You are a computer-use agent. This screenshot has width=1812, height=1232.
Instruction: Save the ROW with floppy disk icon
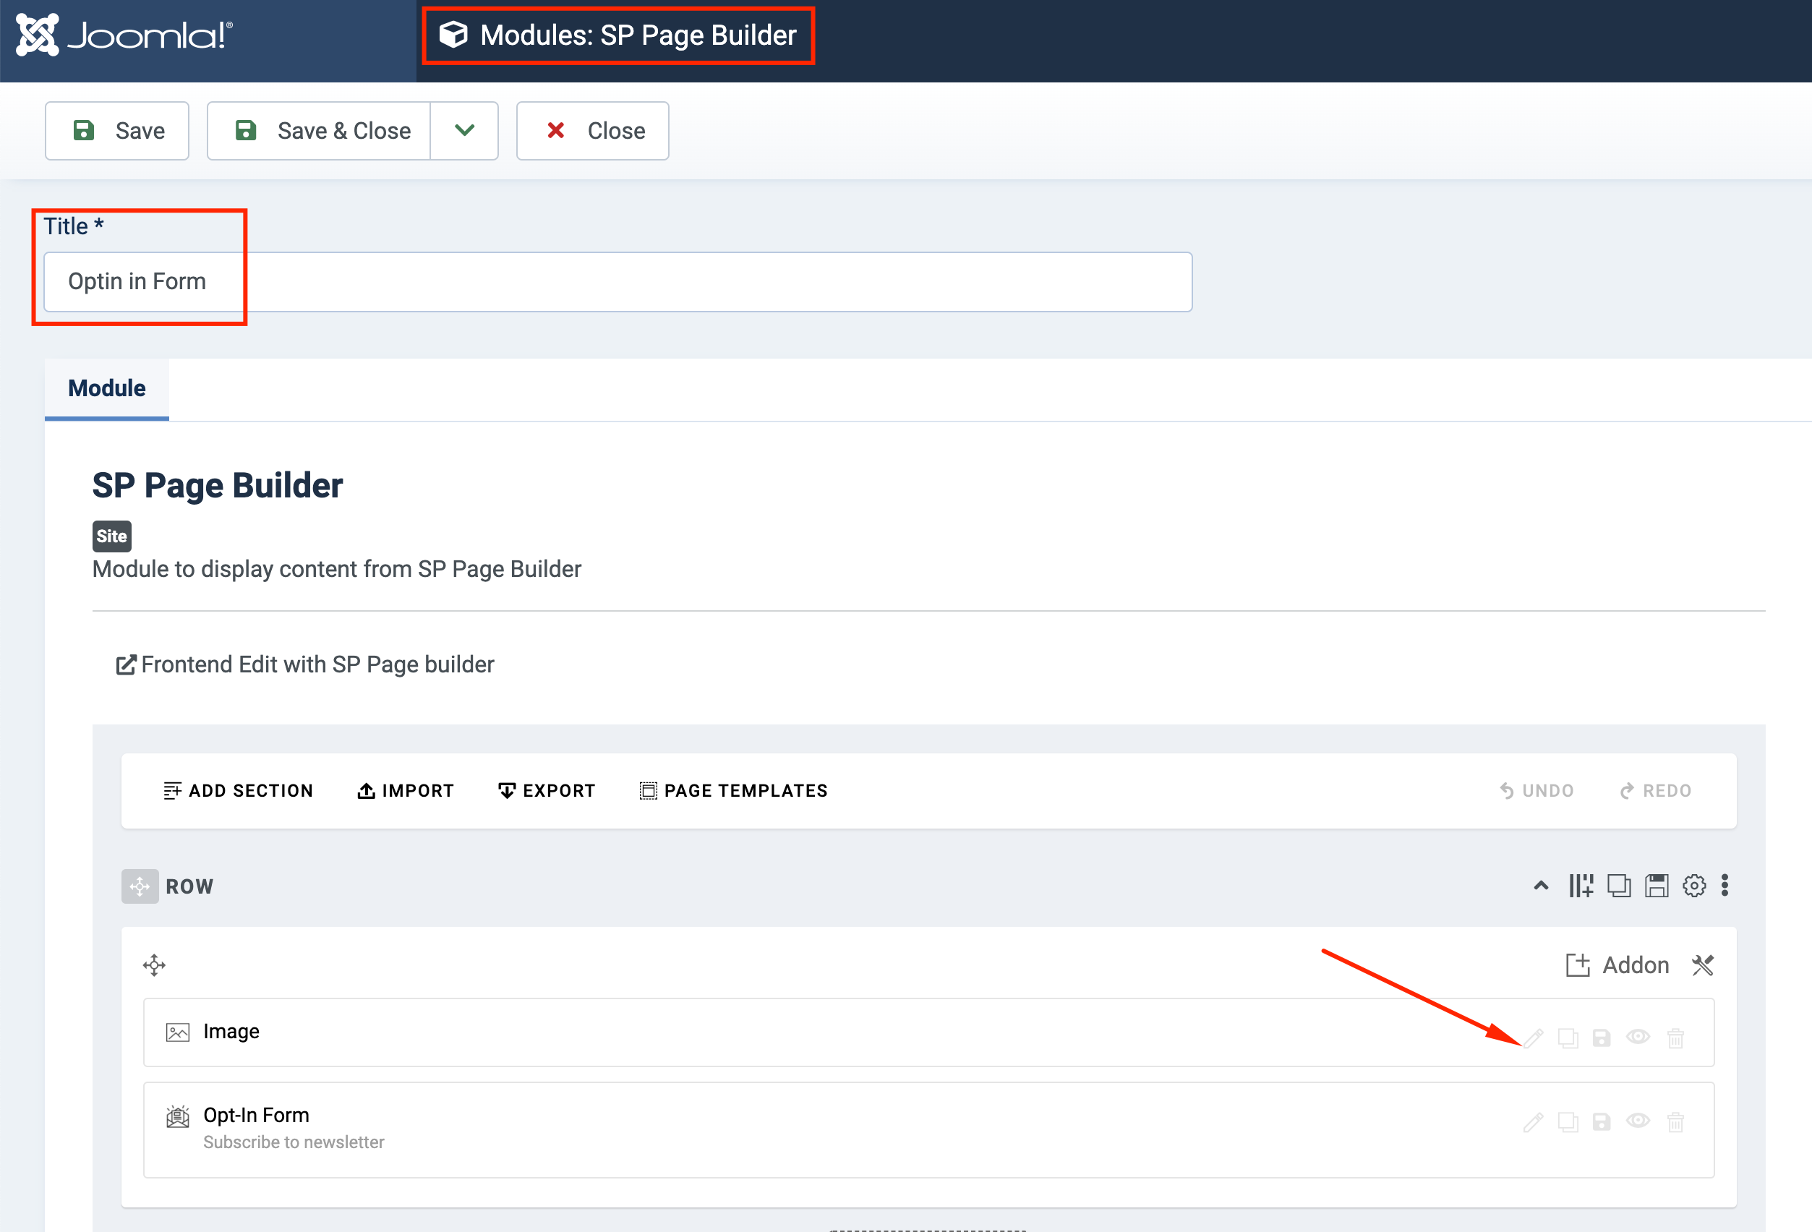[1657, 886]
